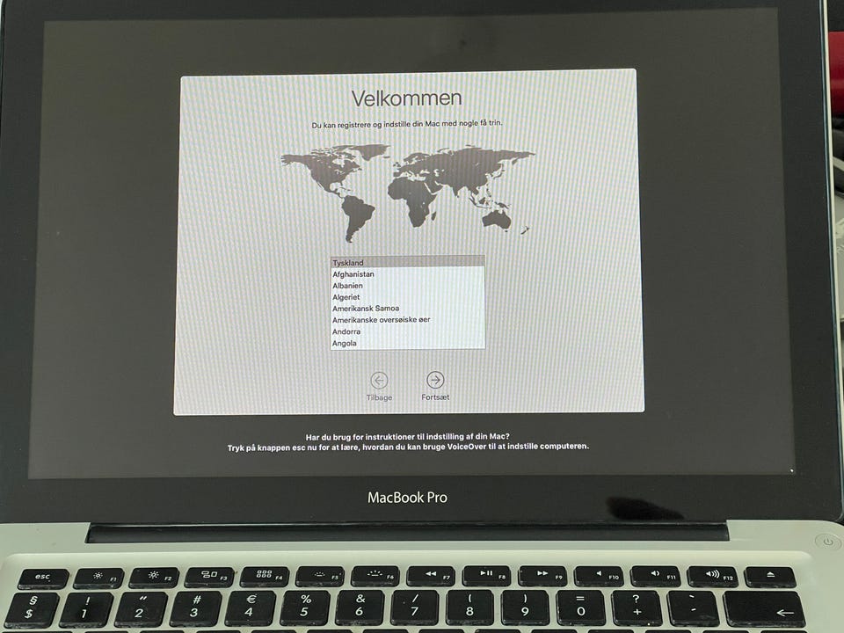This screenshot has height=633, width=844.
Task: Click the world map image
Action: click(407, 193)
